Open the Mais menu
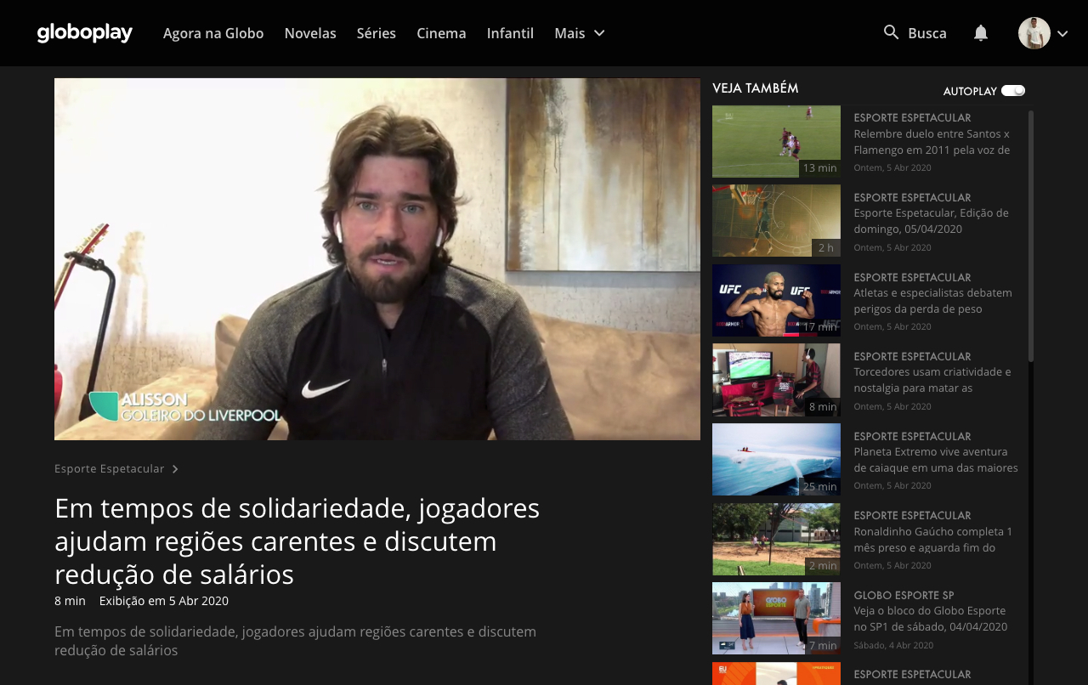This screenshot has height=685, width=1088. pyautogui.click(x=580, y=33)
